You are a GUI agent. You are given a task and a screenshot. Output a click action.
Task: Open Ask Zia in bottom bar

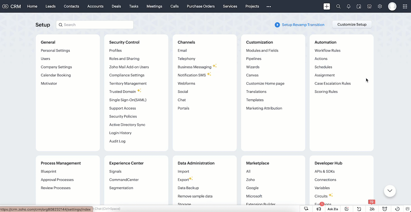pyautogui.click(x=333, y=209)
